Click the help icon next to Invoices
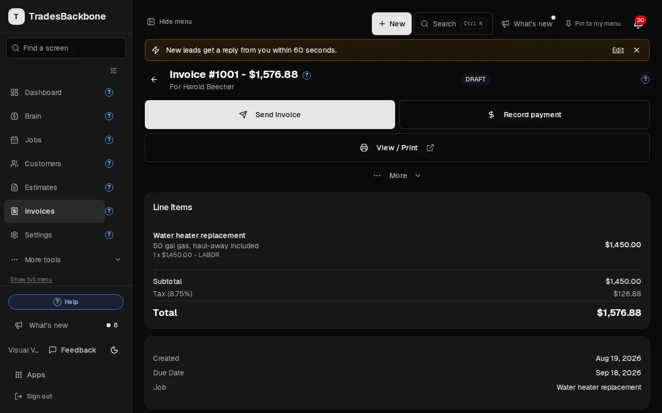This screenshot has height=413, width=662. pos(109,211)
